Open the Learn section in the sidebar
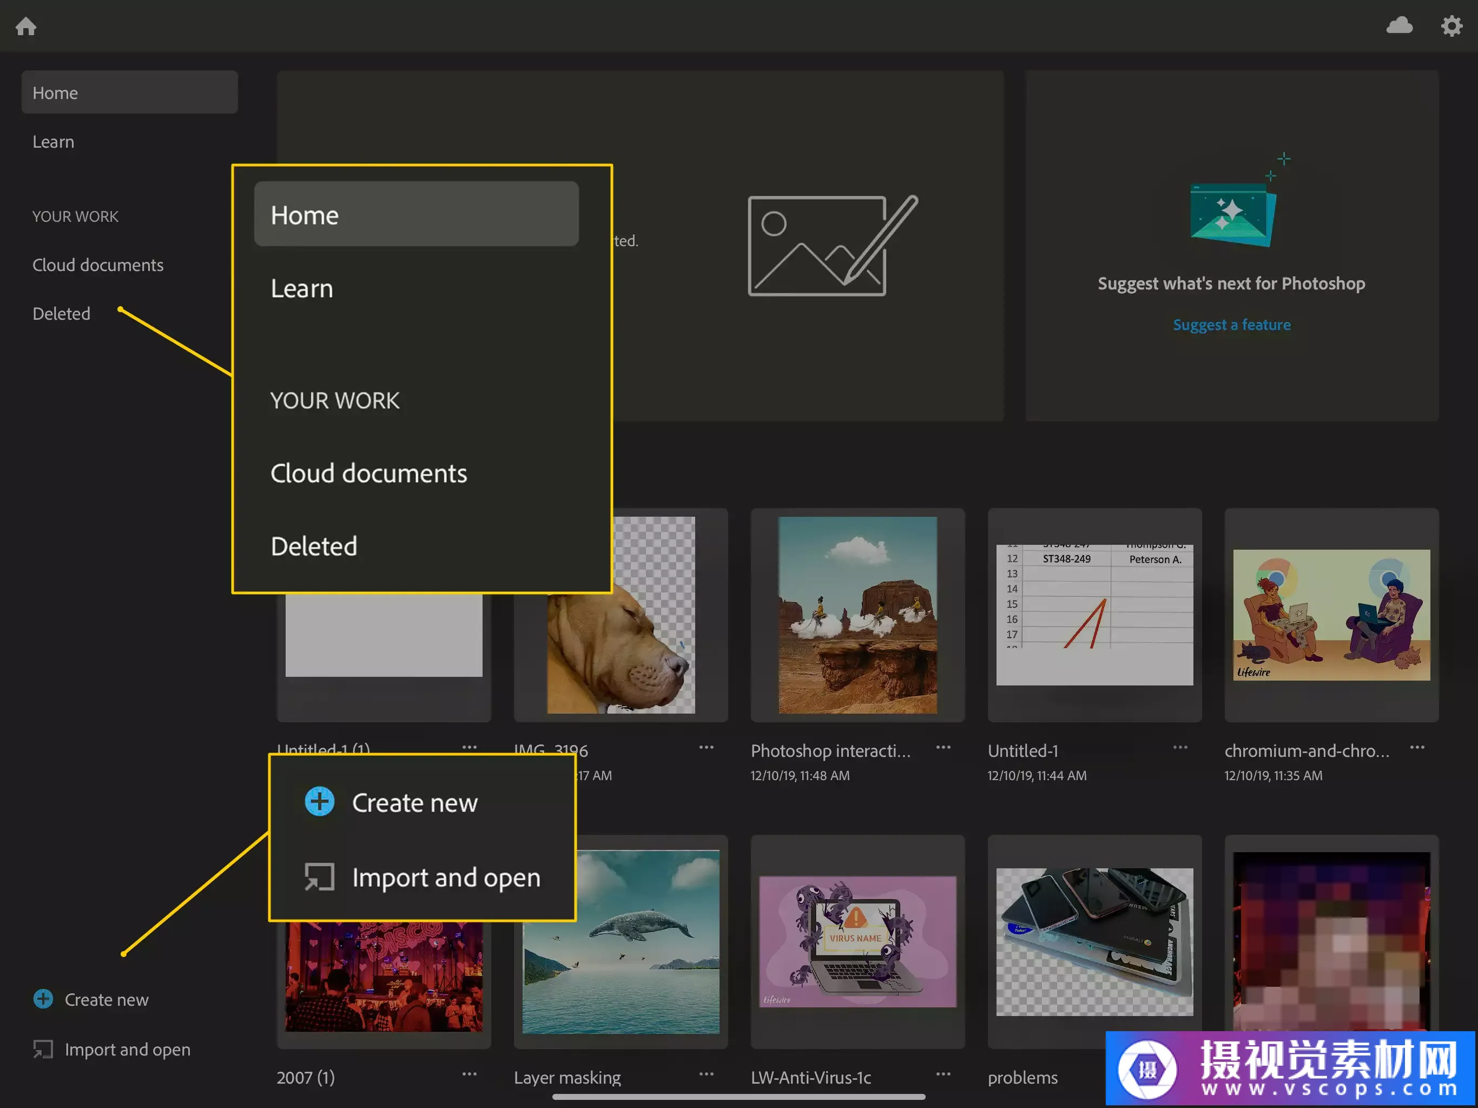1478x1108 pixels. click(54, 142)
